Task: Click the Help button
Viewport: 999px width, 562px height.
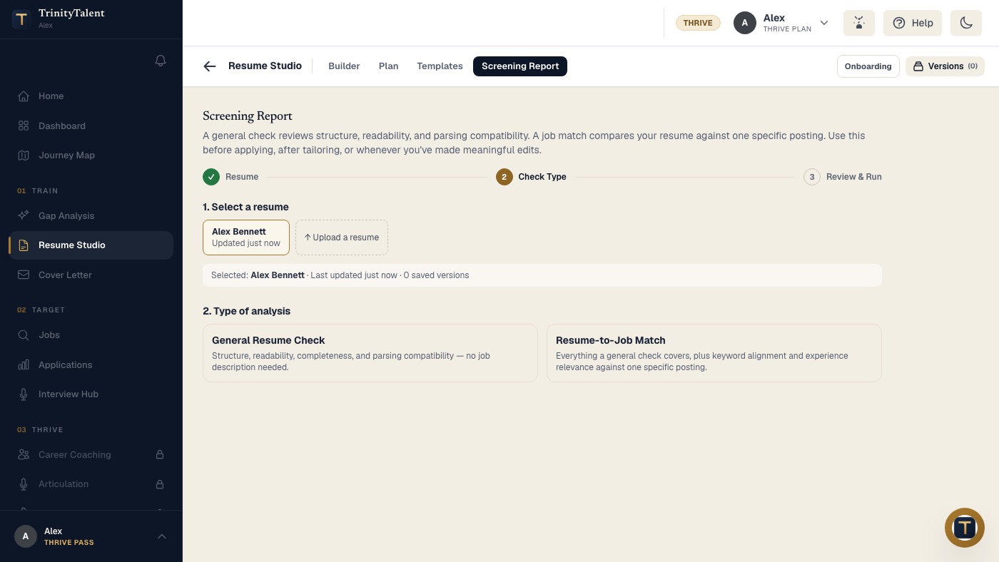Action: point(913,23)
